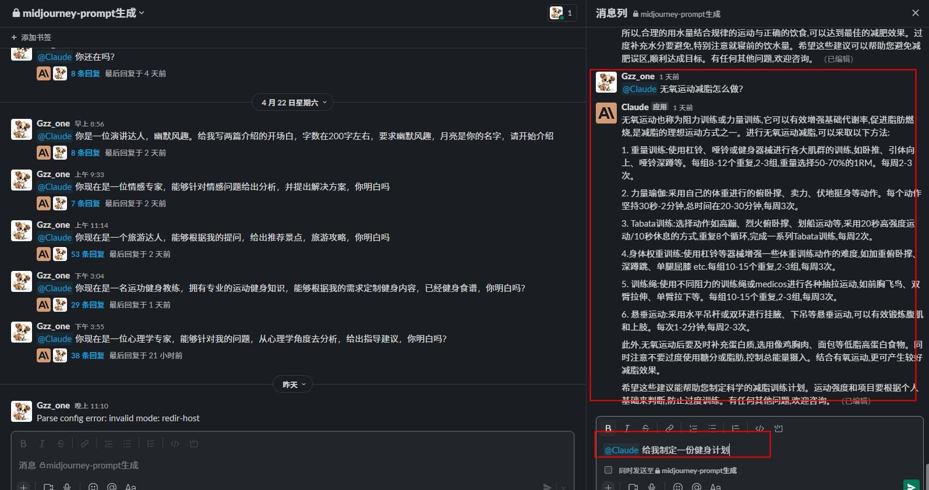This screenshot has height=490, width=929.
Task: View channel members button showing 1
Action: 562,13
